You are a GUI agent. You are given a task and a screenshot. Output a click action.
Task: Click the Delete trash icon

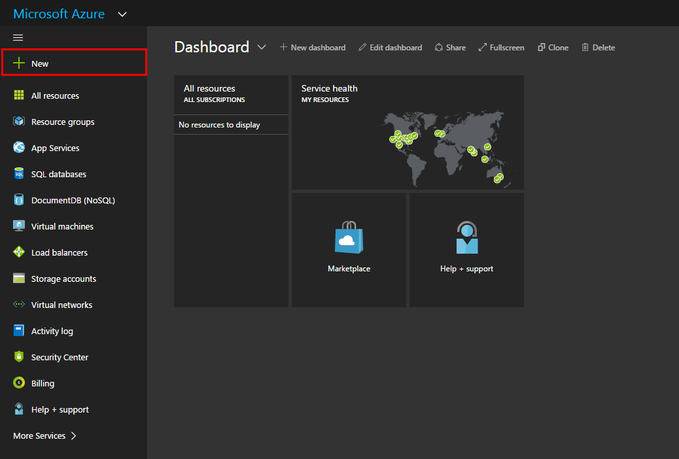585,47
